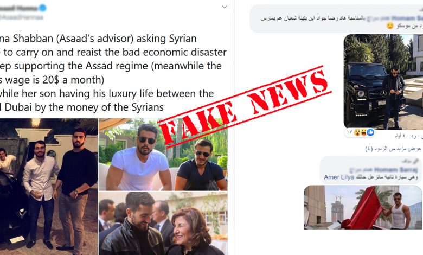423x255 pixels.
Task: Open the tweet options chevron menu
Action: pyautogui.click(x=224, y=7)
